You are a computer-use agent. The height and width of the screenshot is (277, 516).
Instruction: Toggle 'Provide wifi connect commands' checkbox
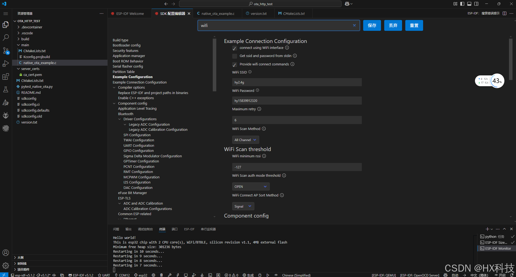[235, 65]
